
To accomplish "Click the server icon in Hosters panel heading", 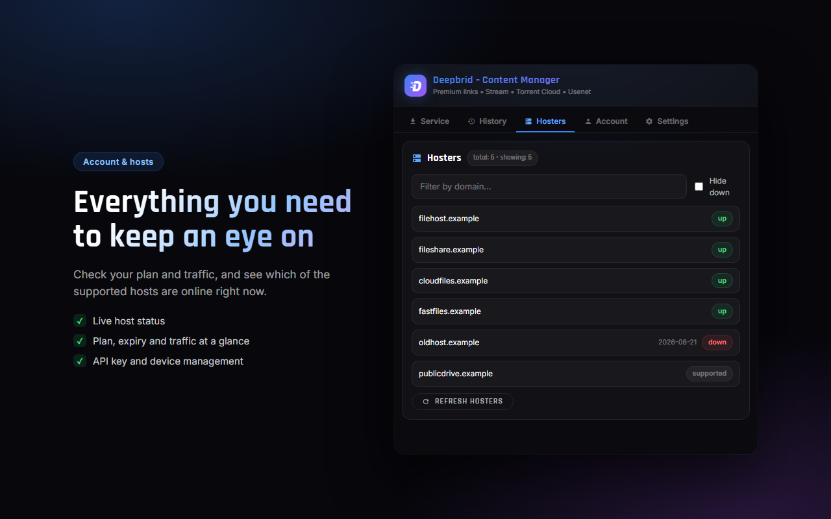I will [417, 158].
